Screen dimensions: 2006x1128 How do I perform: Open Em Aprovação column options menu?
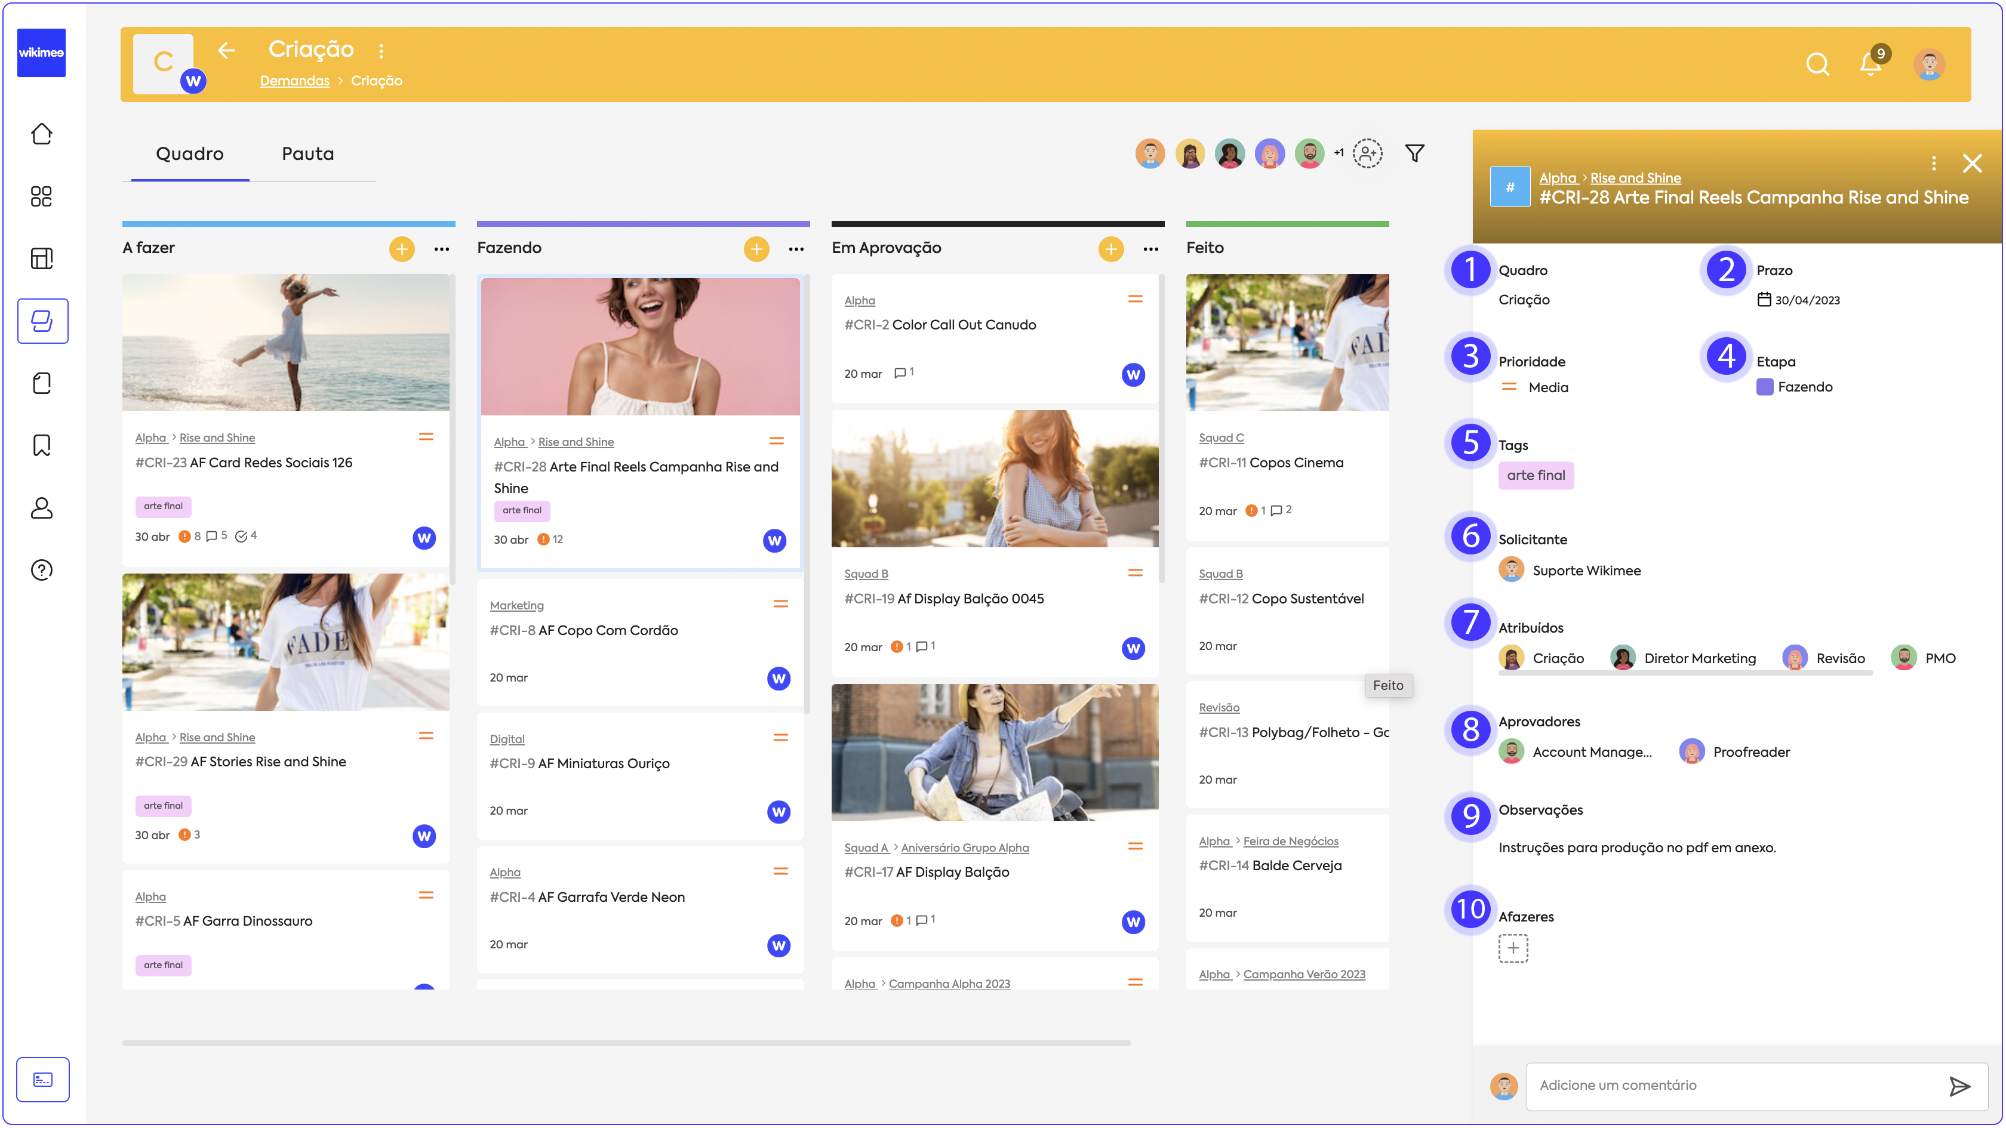(1150, 249)
